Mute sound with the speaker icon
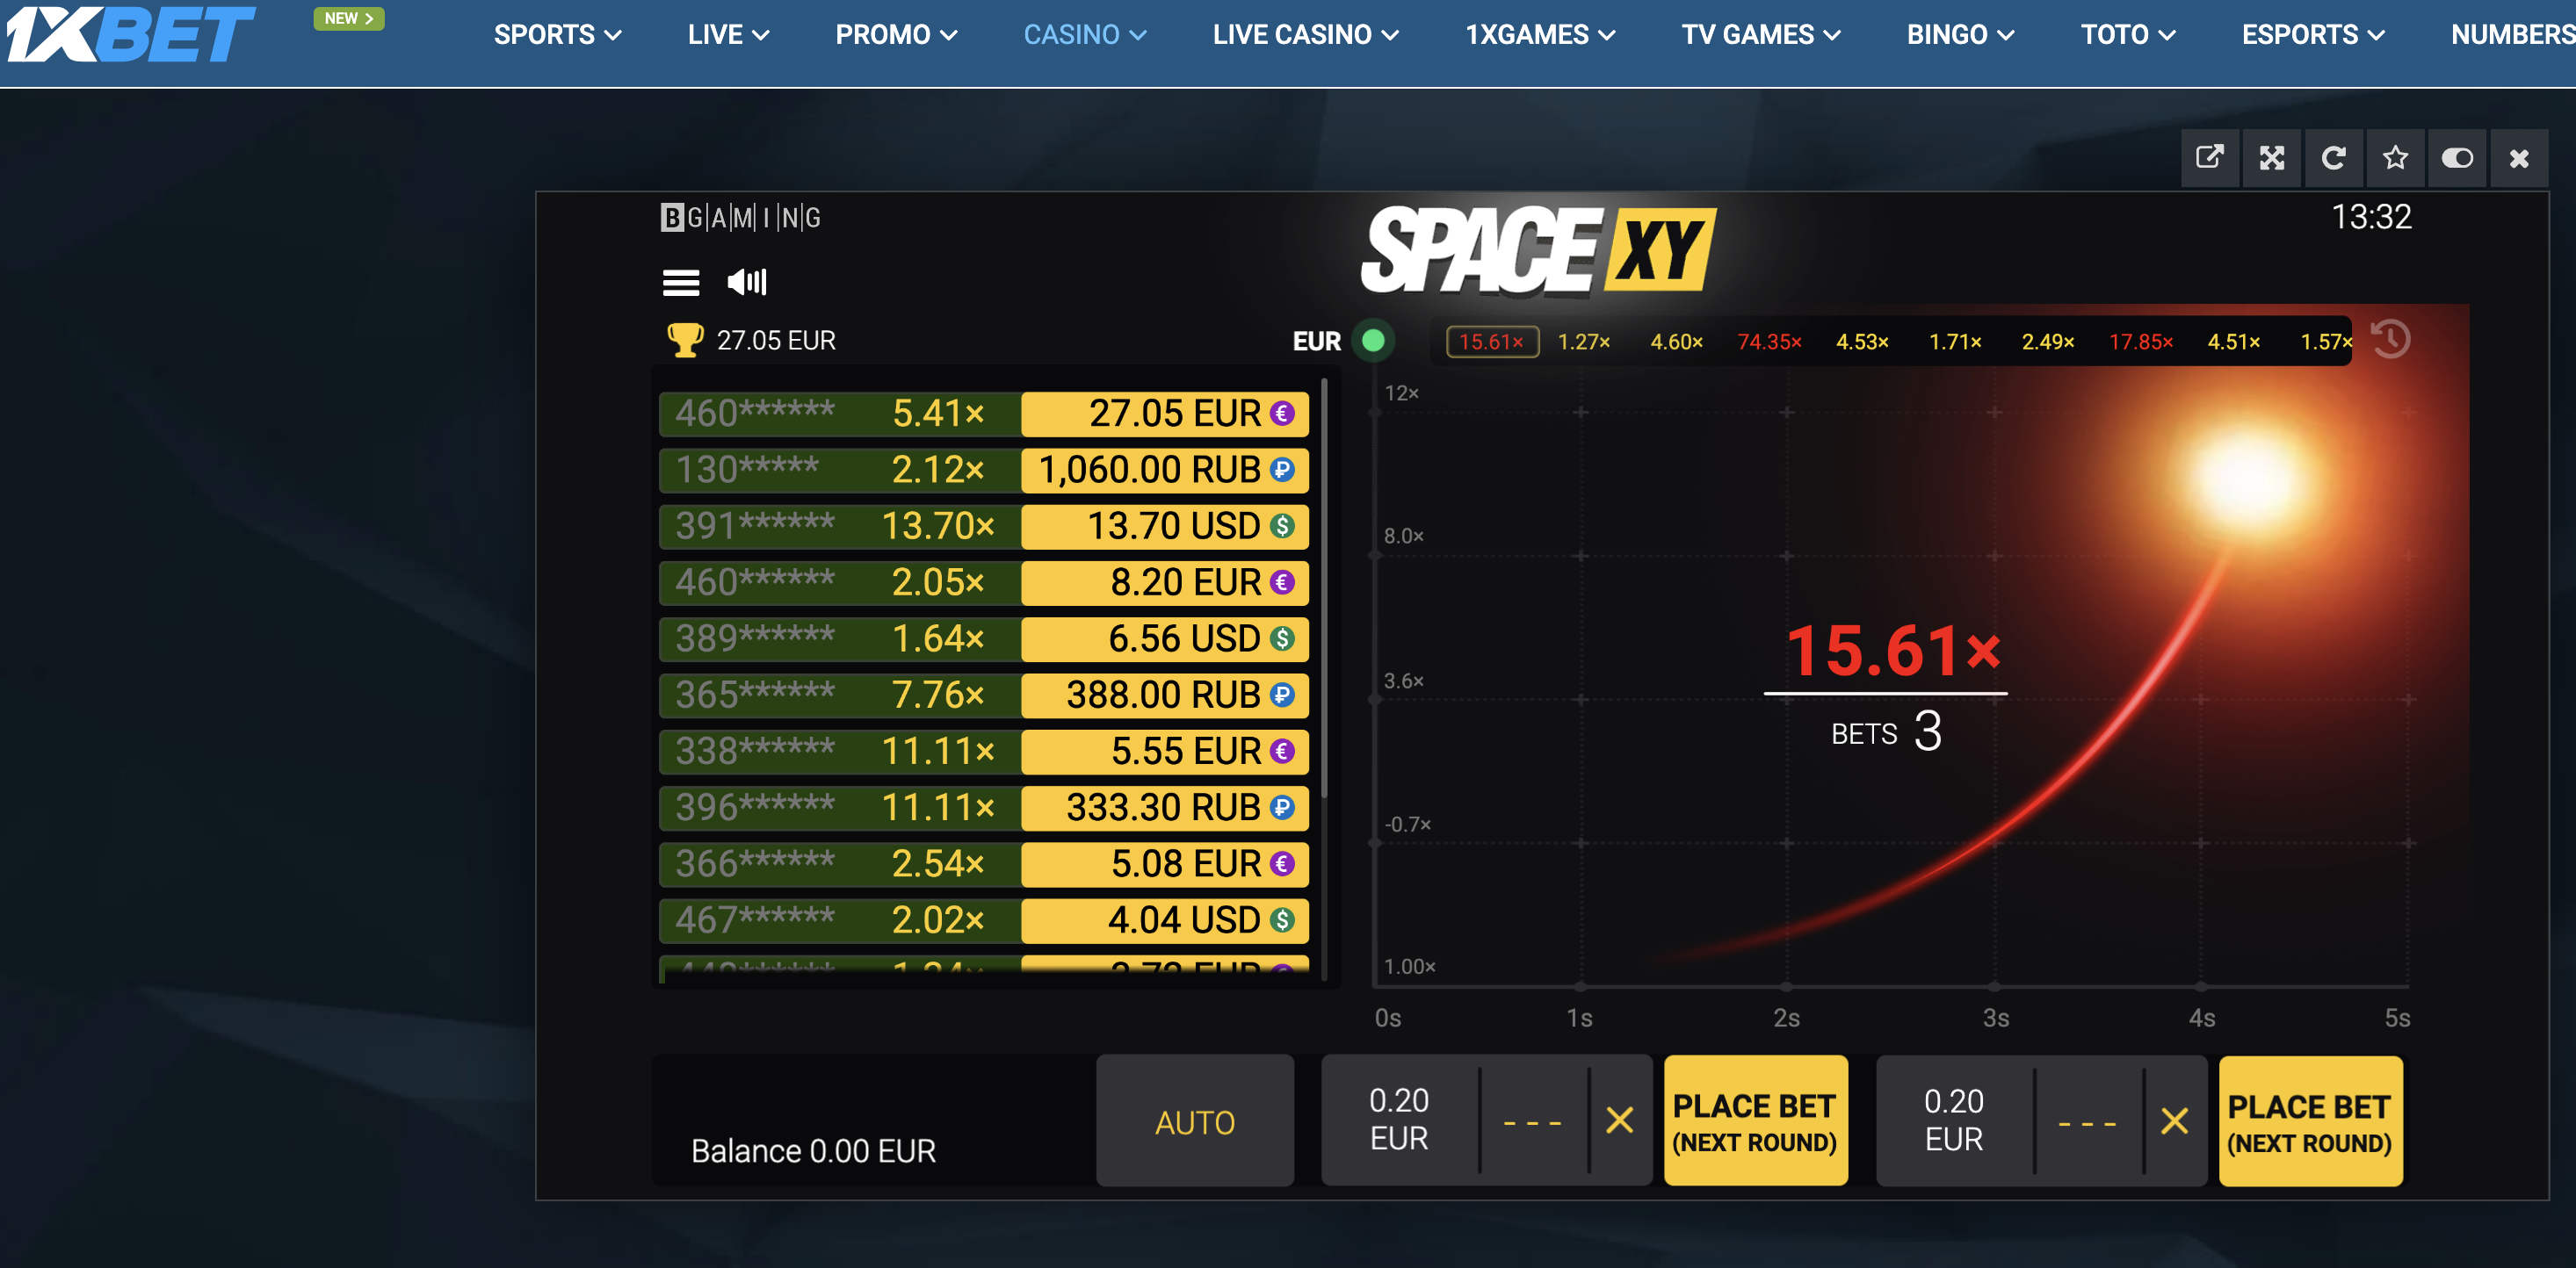This screenshot has width=2576, height=1268. click(746, 283)
